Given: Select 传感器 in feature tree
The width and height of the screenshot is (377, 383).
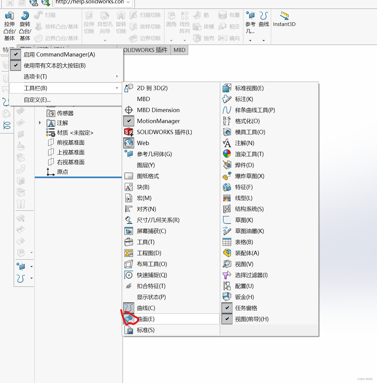Looking at the screenshot, I should click(x=60, y=113).
